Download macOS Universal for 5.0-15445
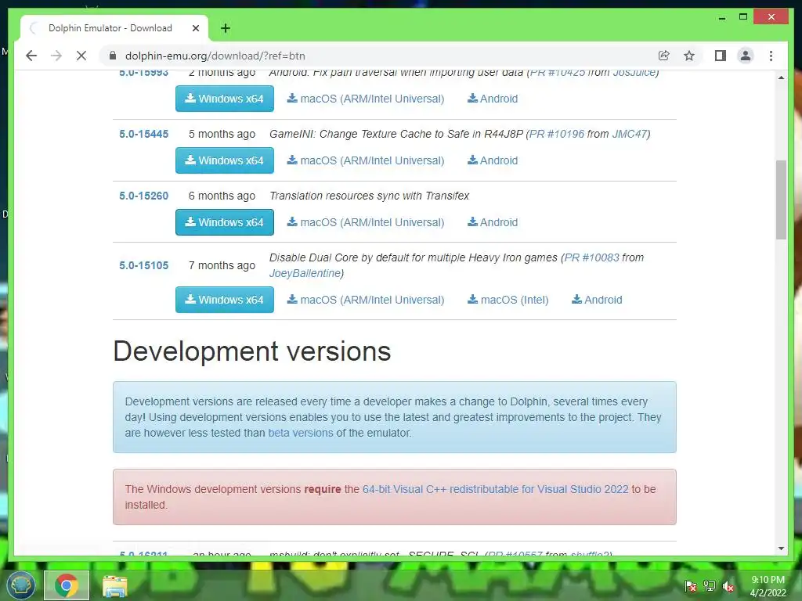Viewport: 802px width, 601px height. tap(366, 160)
